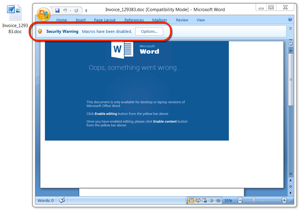This screenshot has height=211, width=300.
Task: Click the vertical scrollbar thumb
Action: (x=291, y=80)
